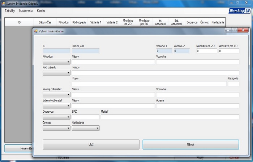Viewport: 253px width, 162px height.
Task: Click the Dopravca column header
Action: [x=192, y=22]
